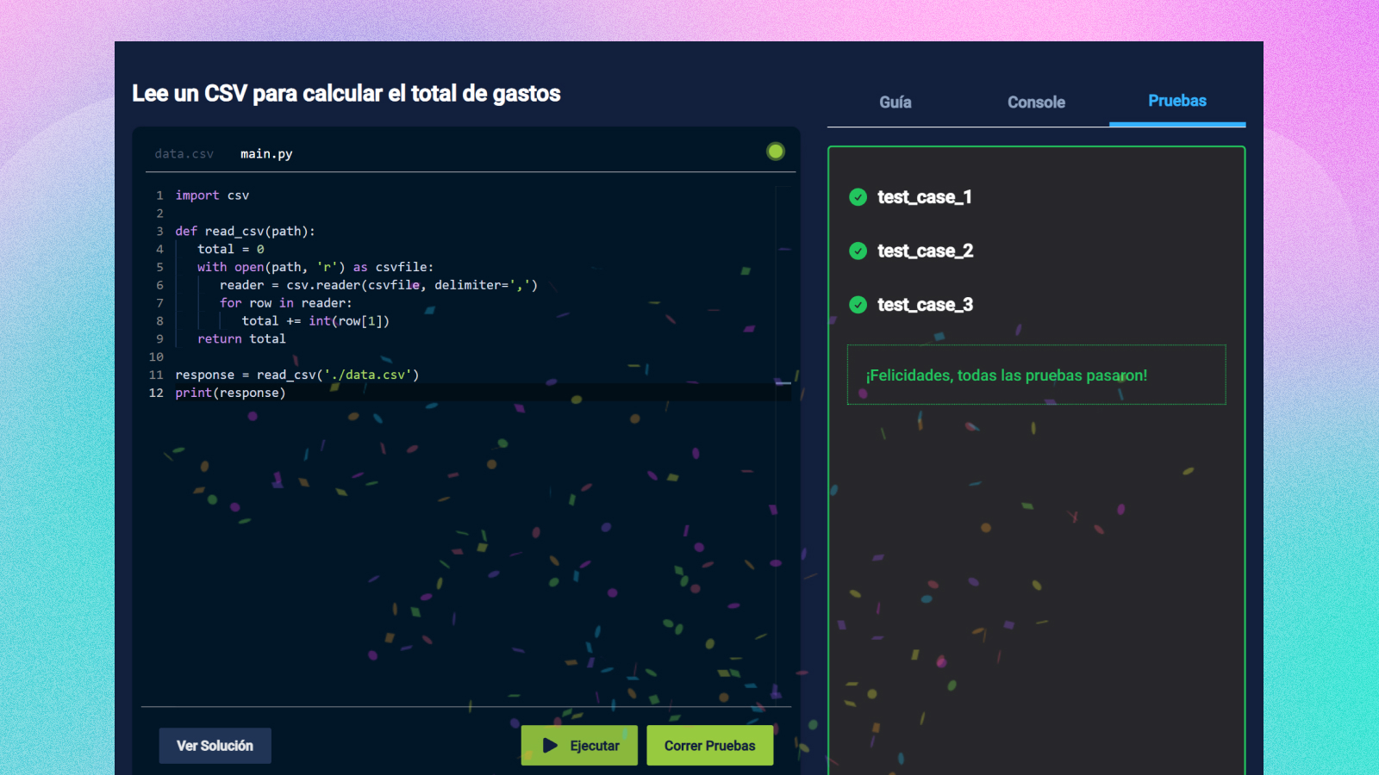This screenshot has height=775, width=1379.
Task: Place cursor on the print(response) line
Action: (x=230, y=393)
